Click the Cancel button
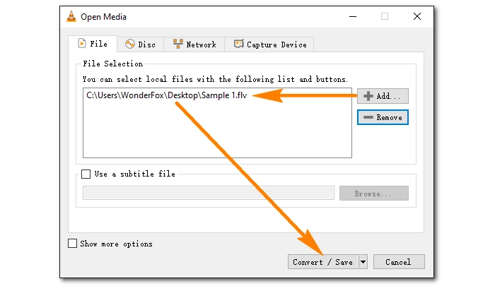 [399, 262]
